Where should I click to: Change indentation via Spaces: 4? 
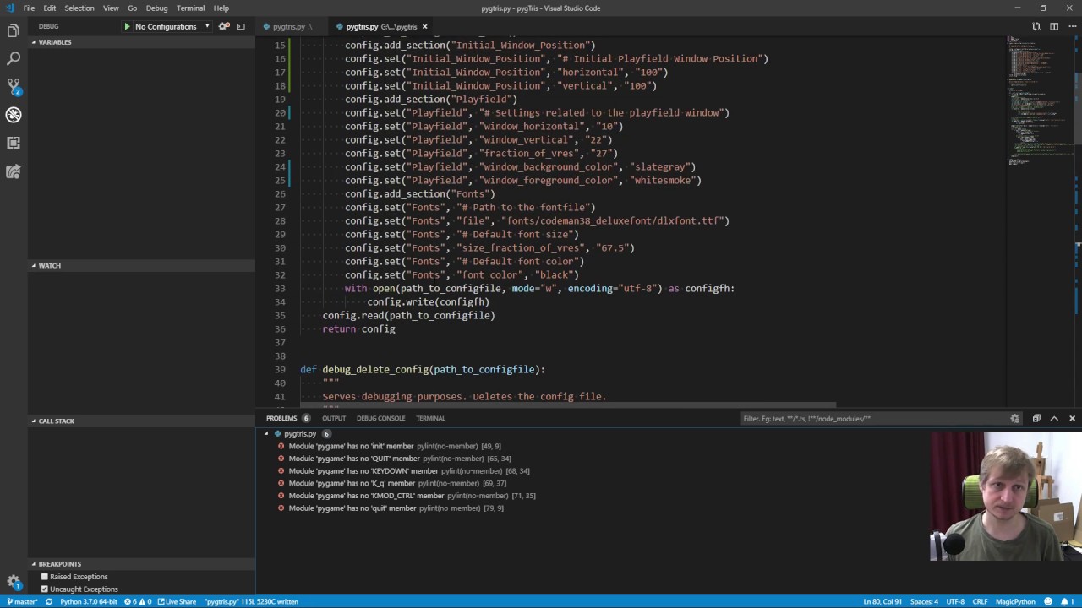point(924,601)
